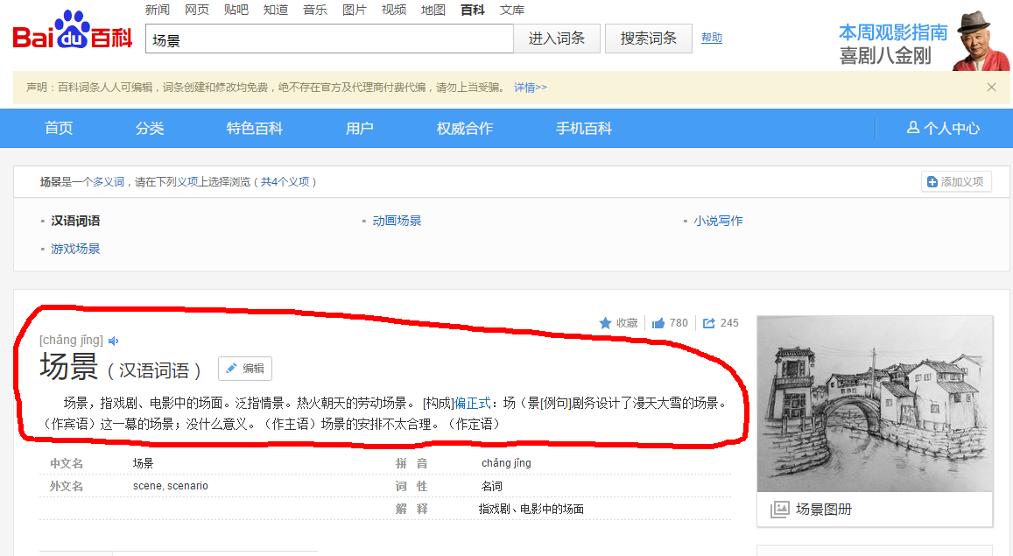1013x556 pixels.
Task: Click the thumbs-up like icon
Action: (x=658, y=323)
